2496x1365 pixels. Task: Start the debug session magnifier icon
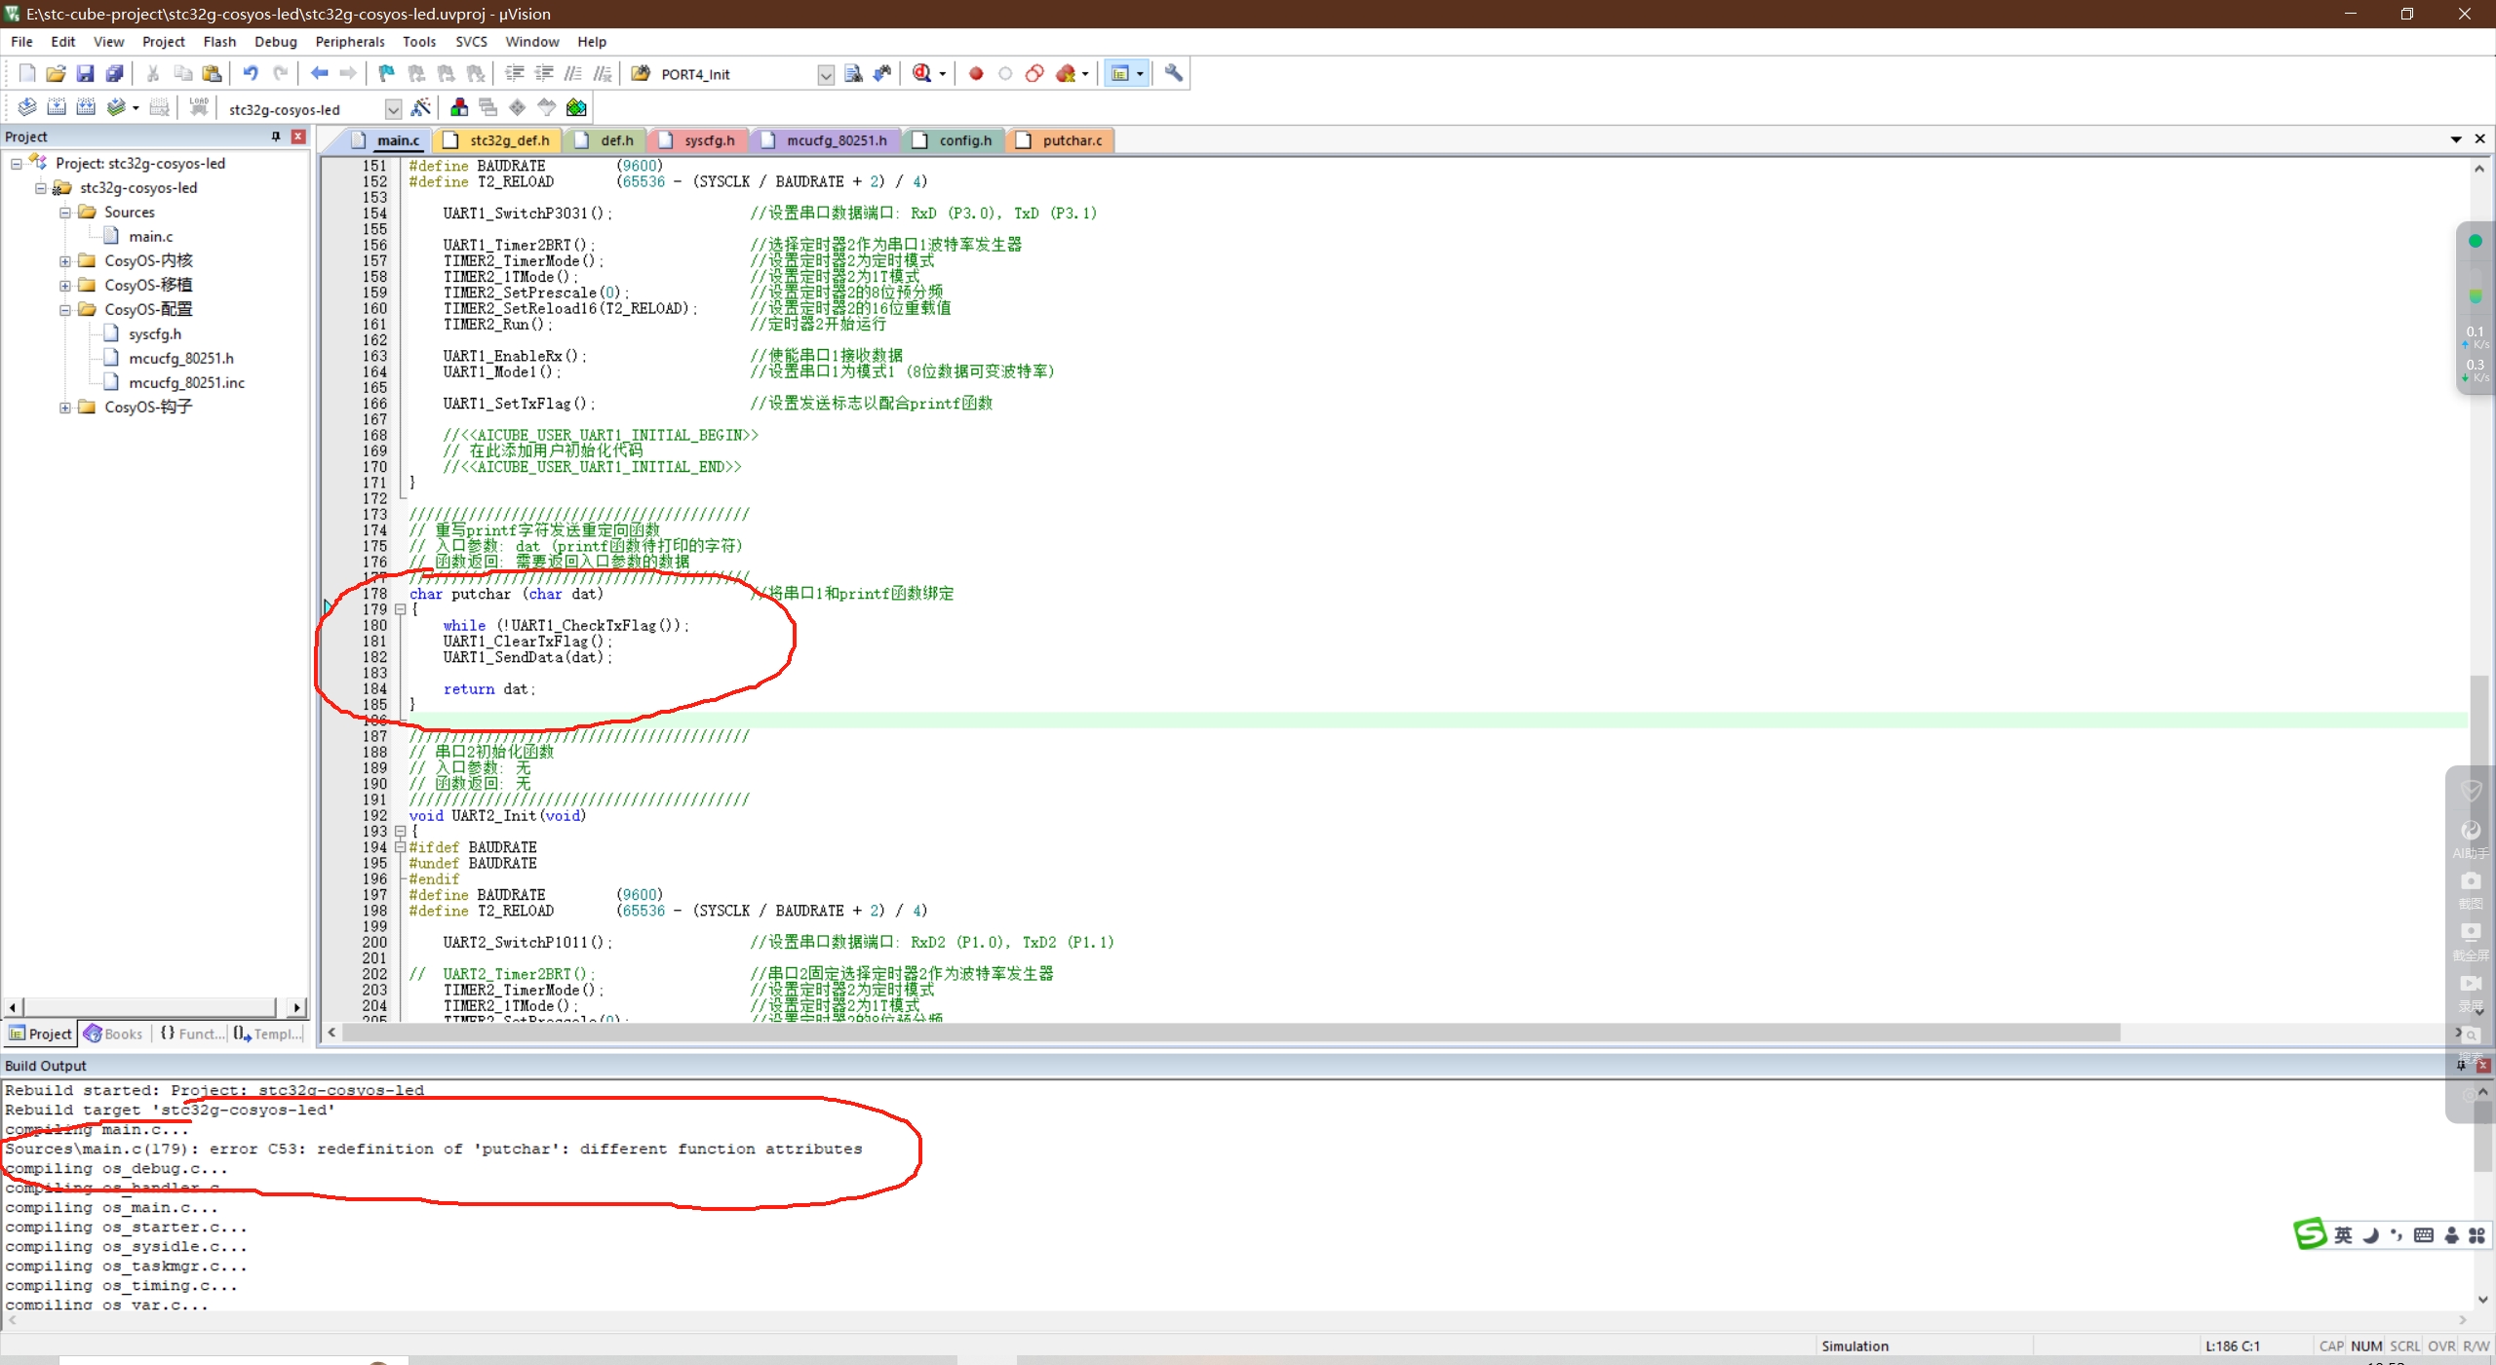[921, 73]
